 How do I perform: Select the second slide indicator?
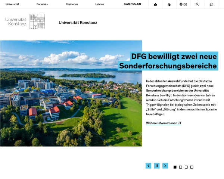click(181, 167)
